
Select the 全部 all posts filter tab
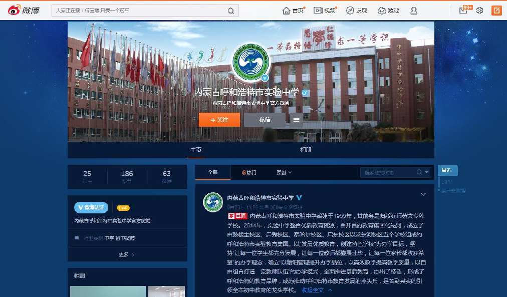point(213,173)
